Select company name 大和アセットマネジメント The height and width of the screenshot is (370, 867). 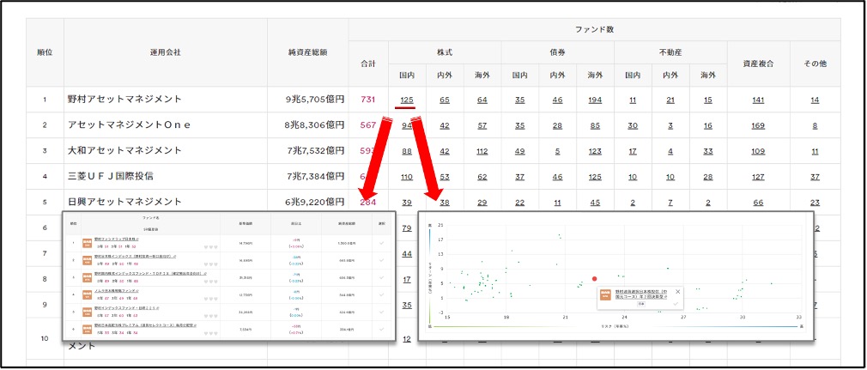coord(124,150)
